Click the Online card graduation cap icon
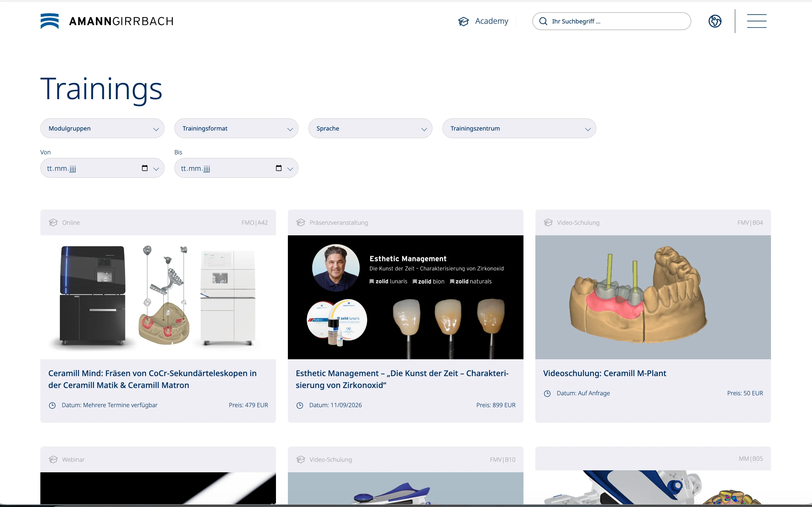 53,223
